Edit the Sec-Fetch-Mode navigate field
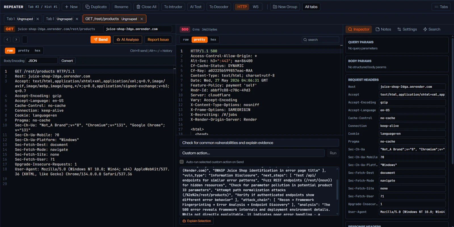This screenshot has width=454, height=227. 412,181
